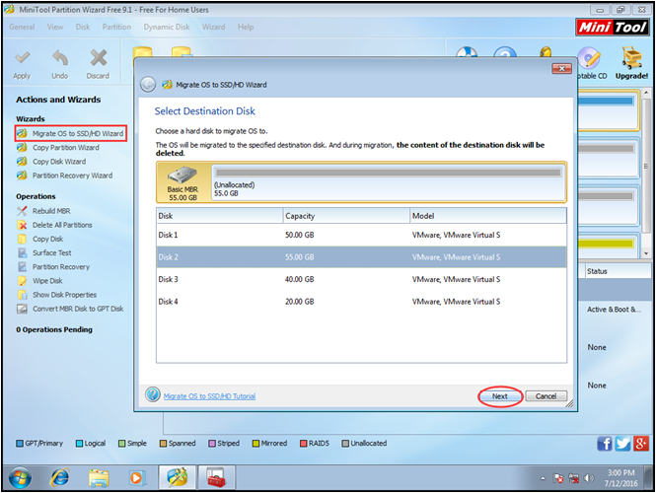Show hidden tray icons arrow
656x493 pixels.
[x=543, y=478]
